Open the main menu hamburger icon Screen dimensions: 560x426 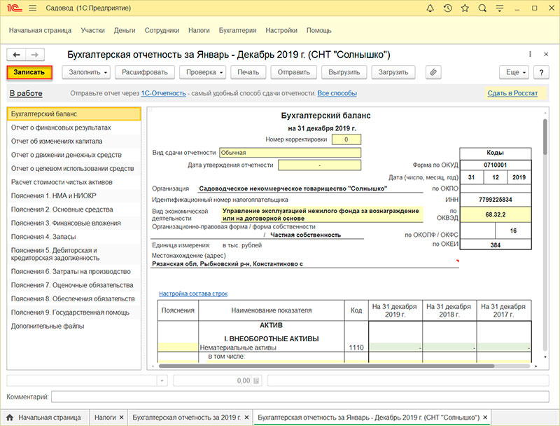[32, 8]
